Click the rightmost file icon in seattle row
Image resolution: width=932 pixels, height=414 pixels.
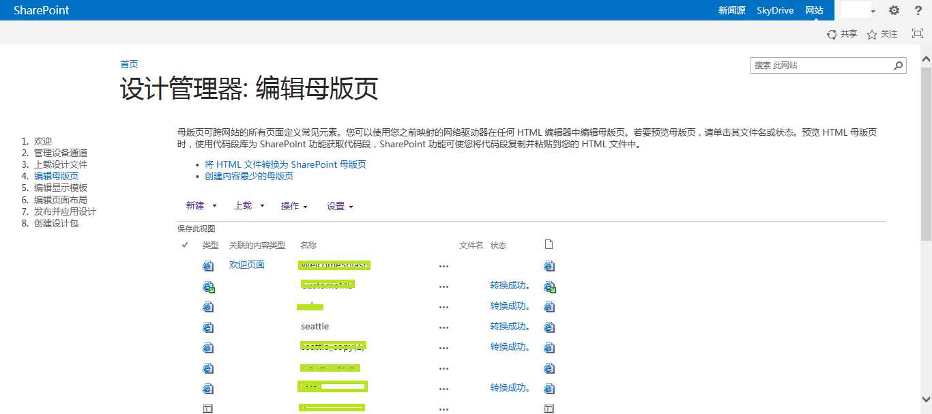coord(549,327)
